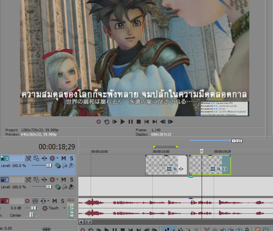The height and width of the screenshot is (231, 273).
Task: Adjust the volume slider showing 0.0 dB
Action: pyautogui.click(x=33, y=208)
